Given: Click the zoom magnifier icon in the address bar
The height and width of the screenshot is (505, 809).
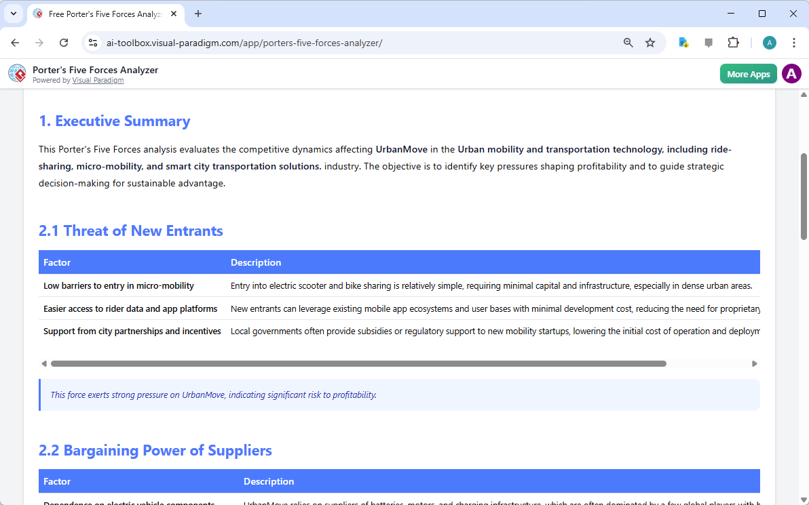Looking at the screenshot, I should pyautogui.click(x=628, y=42).
